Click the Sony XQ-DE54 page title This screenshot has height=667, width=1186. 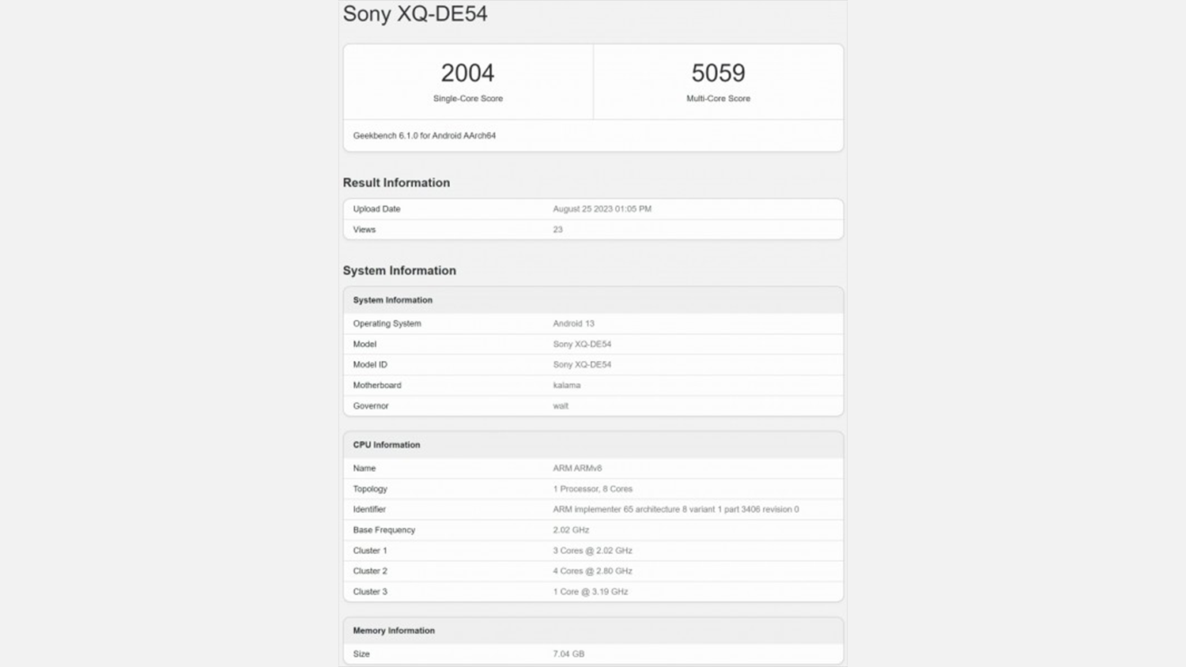(415, 14)
